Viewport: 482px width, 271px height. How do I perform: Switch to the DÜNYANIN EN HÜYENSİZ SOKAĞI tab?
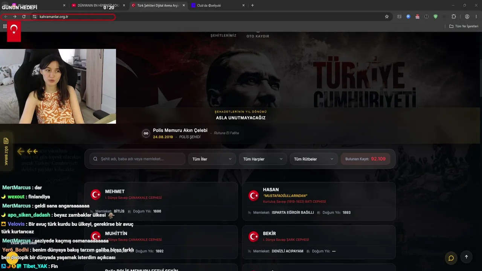click(x=98, y=5)
